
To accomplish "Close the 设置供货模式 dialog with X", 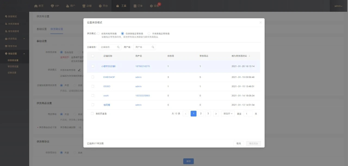I will coord(260,23).
